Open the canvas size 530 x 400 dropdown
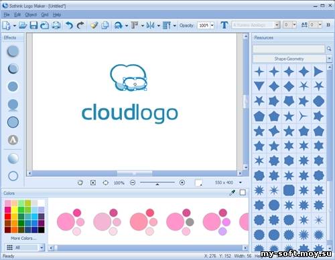Screen dimensions: 335x260 pyautogui.click(x=241, y=182)
